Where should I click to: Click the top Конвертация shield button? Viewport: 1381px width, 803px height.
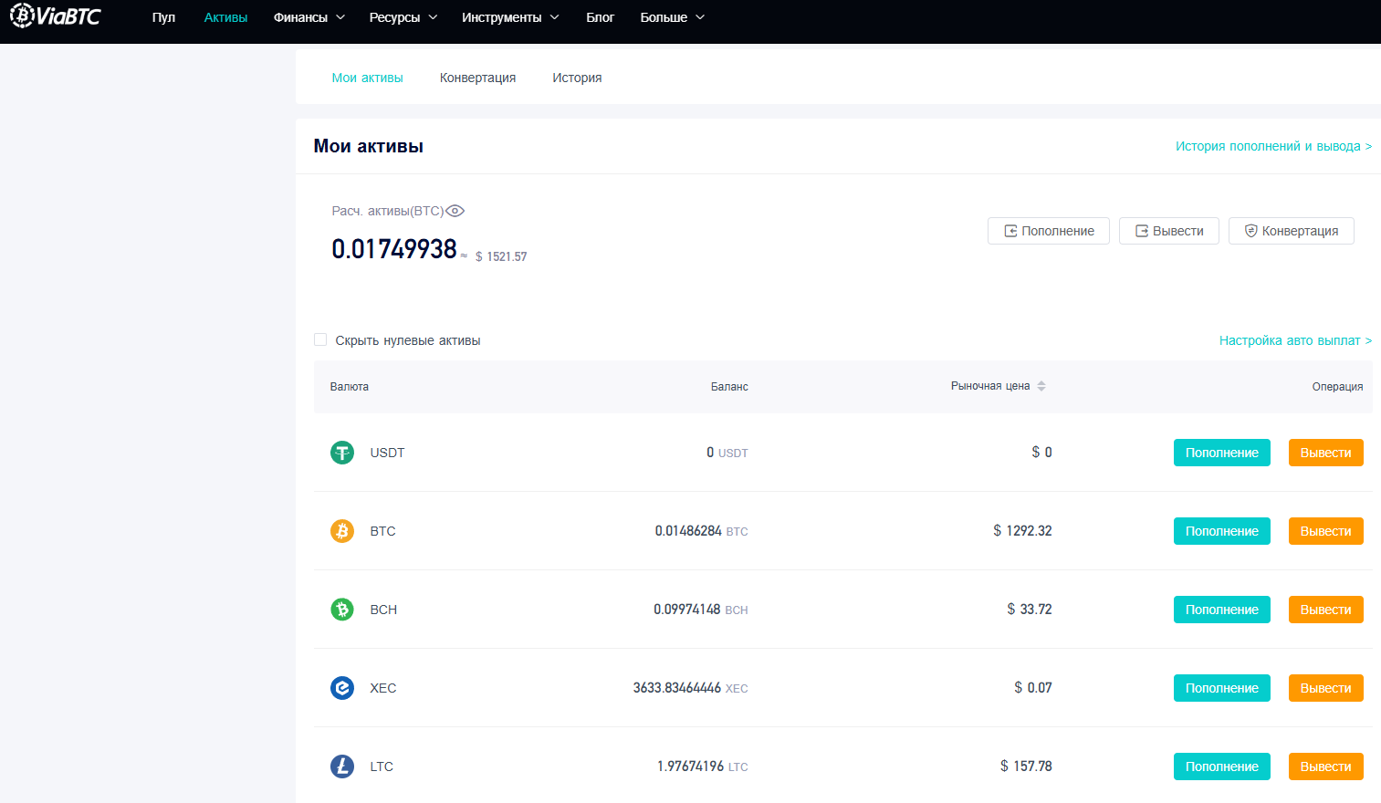tap(1292, 231)
